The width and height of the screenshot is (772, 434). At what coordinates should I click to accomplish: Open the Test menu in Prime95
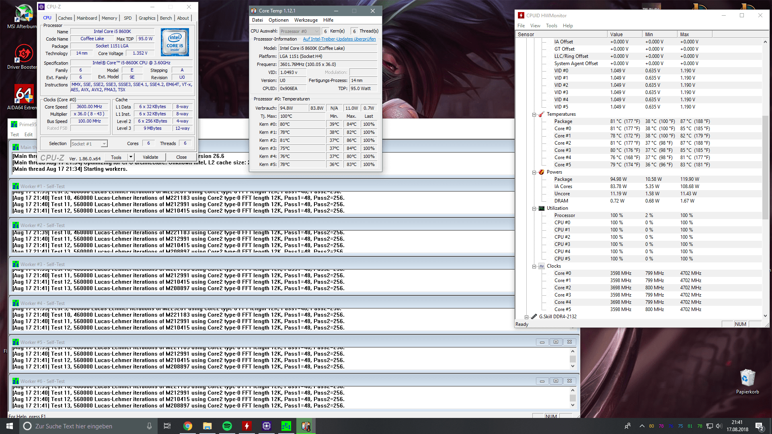14,135
